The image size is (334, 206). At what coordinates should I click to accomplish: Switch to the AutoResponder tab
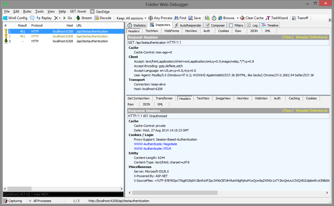(x=188, y=25)
